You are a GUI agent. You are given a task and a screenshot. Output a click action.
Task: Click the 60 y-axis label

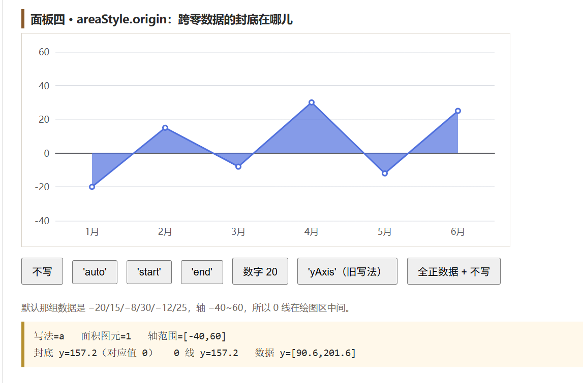(x=44, y=52)
